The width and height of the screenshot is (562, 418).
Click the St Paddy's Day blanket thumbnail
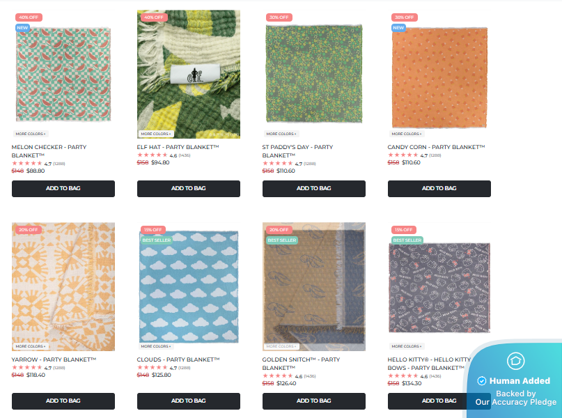(x=314, y=73)
